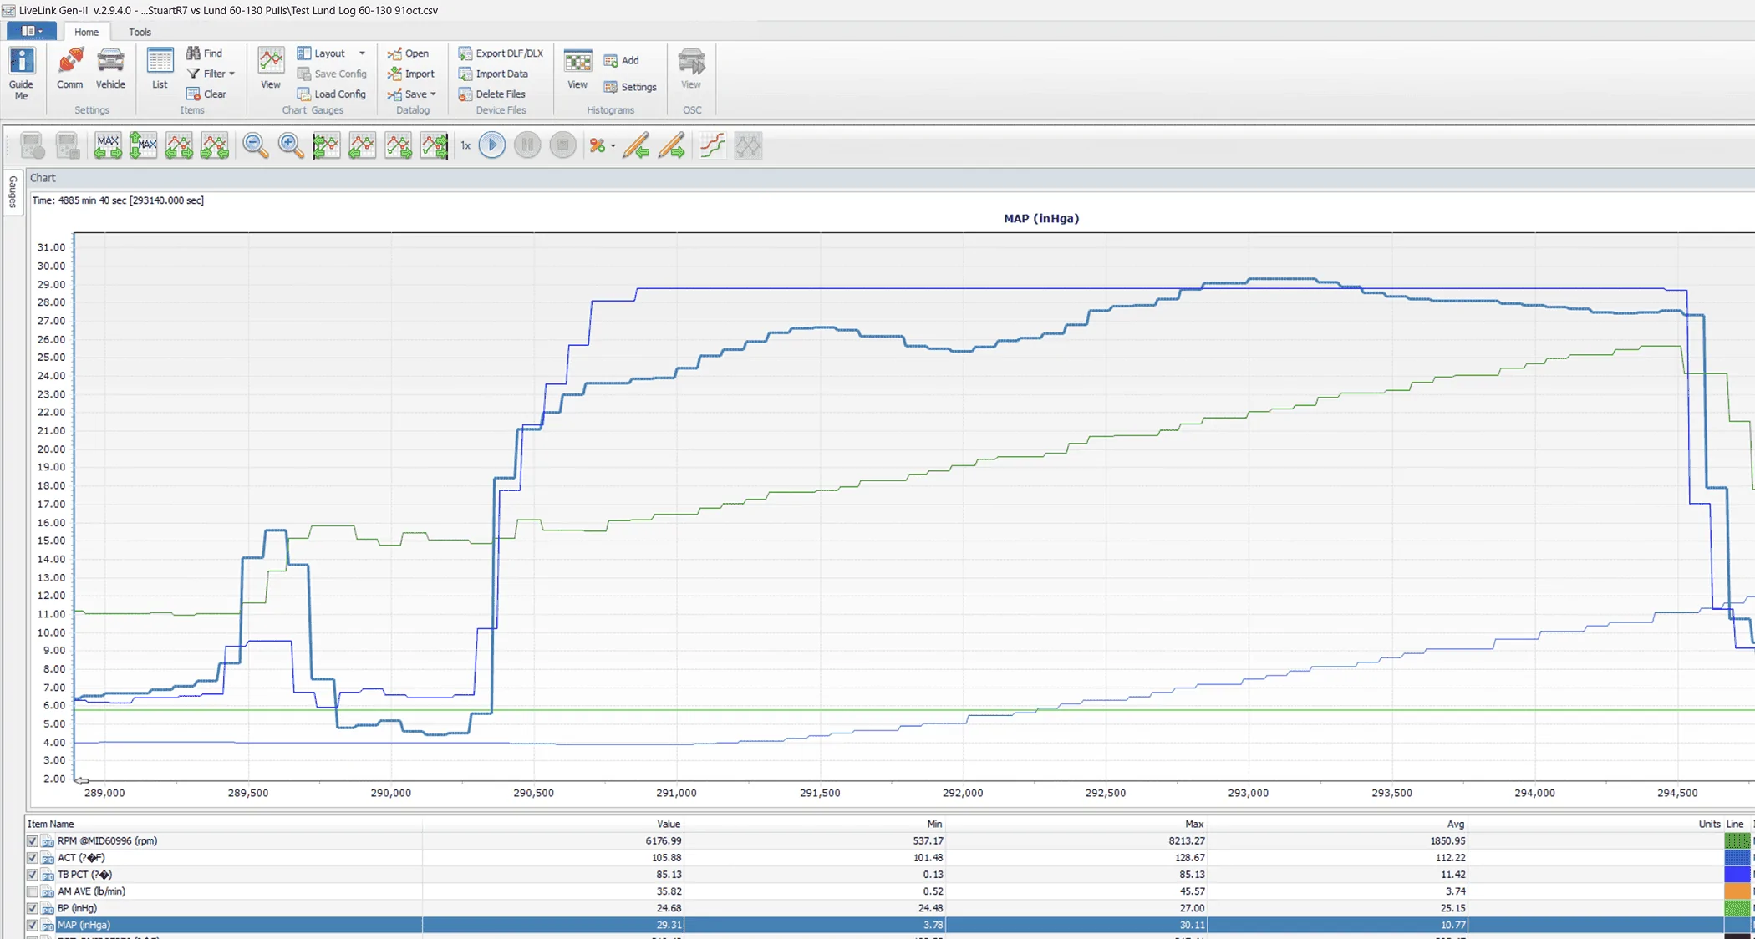Open the application menu button
1755x939 pixels.
coord(32,31)
